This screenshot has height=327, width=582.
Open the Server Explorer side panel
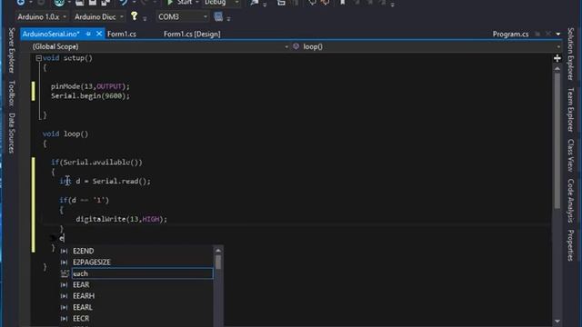coord(12,50)
